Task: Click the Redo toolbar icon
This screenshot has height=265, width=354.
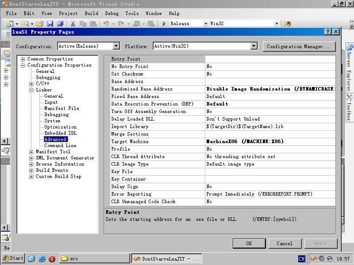Action: tap(121, 23)
